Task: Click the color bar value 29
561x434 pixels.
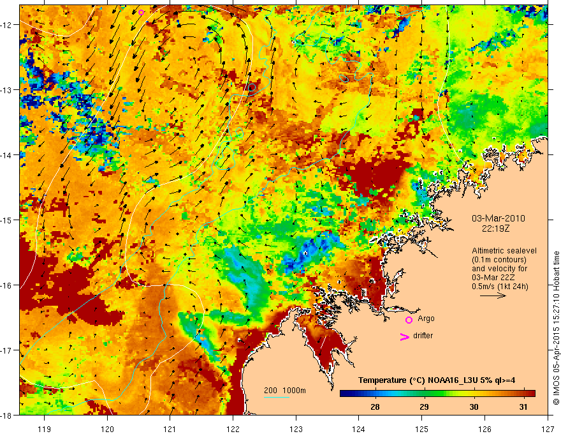Action: [424, 407]
